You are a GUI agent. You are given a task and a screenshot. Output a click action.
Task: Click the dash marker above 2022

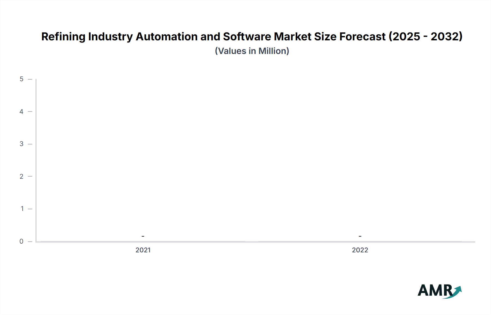pos(360,236)
